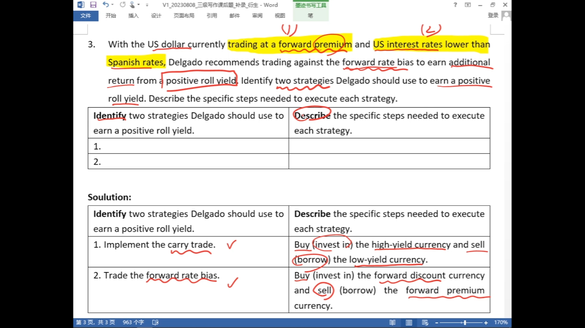Click the Redo/Repeat icon

pos(122,5)
